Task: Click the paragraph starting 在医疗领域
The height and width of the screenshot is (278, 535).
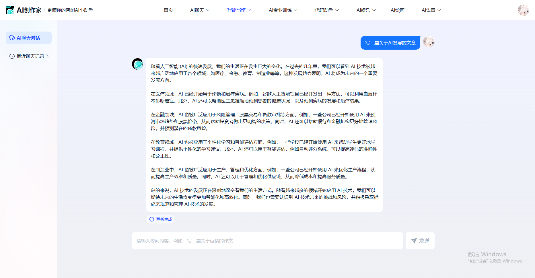Action: 264,98
